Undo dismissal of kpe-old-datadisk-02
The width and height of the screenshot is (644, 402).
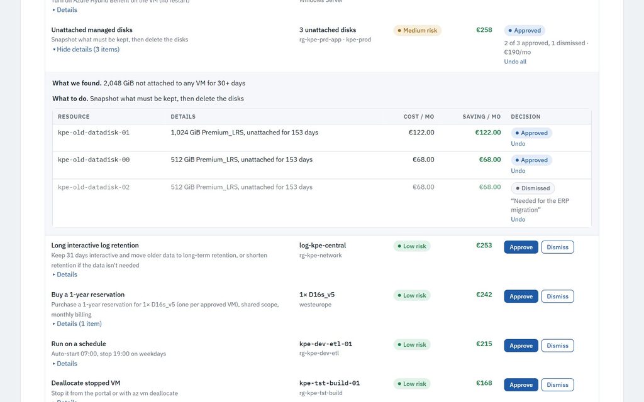pyautogui.click(x=518, y=219)
